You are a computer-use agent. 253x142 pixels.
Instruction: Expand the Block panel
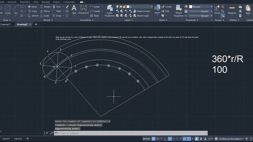[x=163, y=20]
